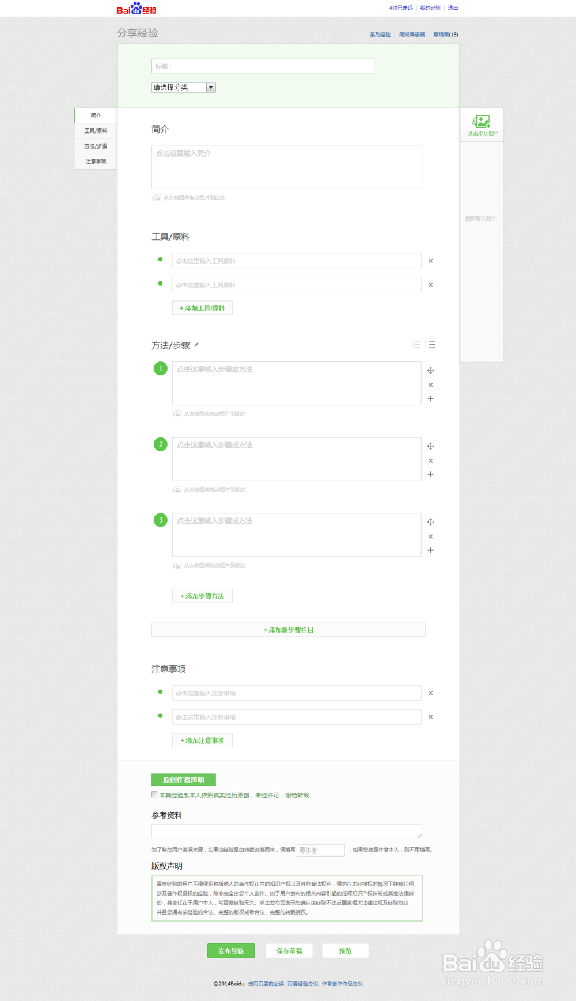Go to 方法/步骤 side tab

(96, 146)
